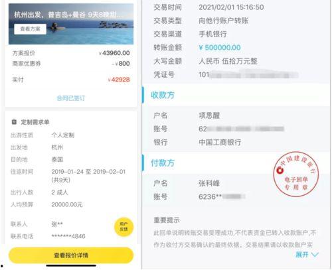The image size is (332, 270).
Task: Click the Phuket travel banner image
Action: coord(71,24)
